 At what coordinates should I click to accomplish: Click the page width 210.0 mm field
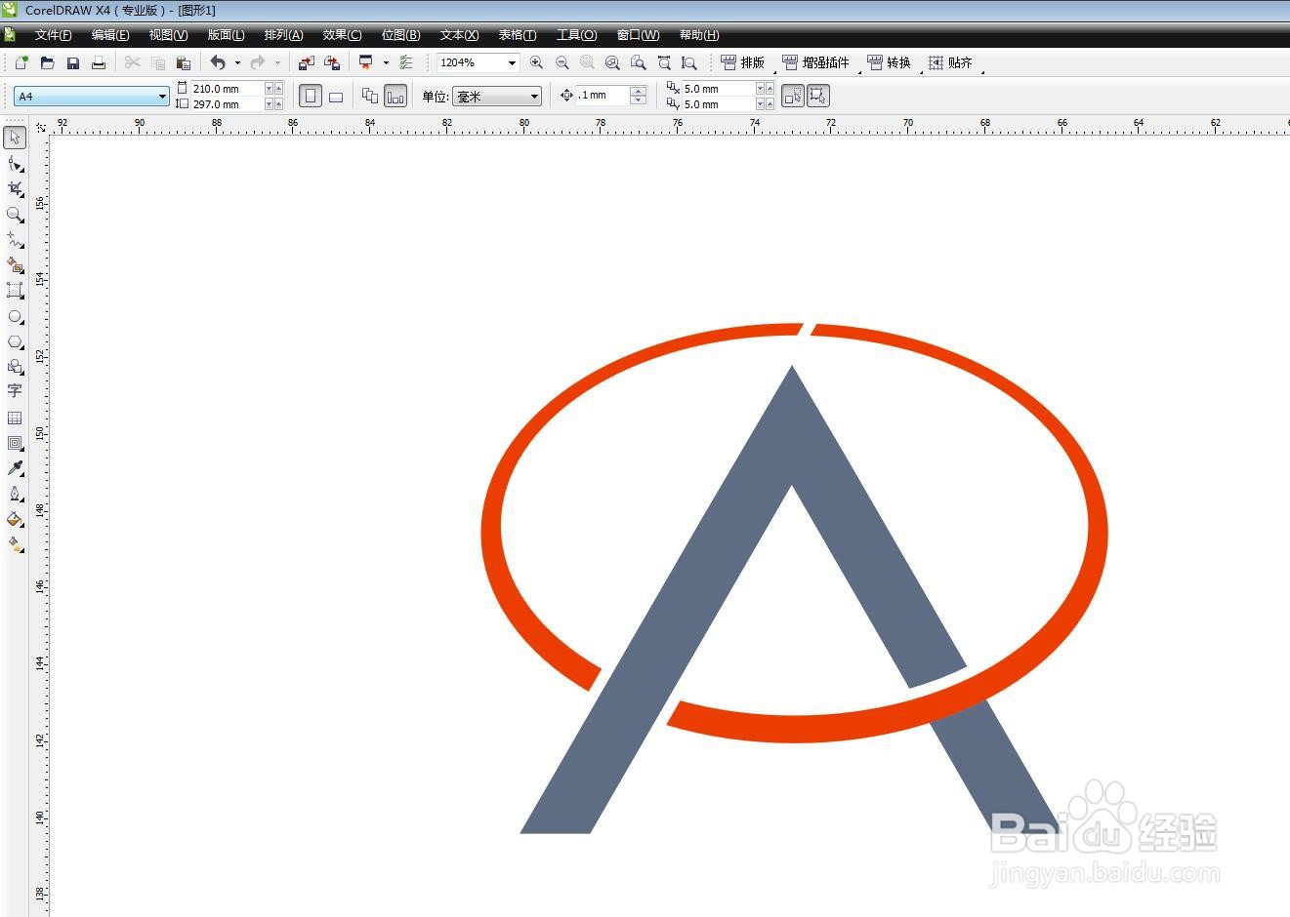[x=228, y=88]
